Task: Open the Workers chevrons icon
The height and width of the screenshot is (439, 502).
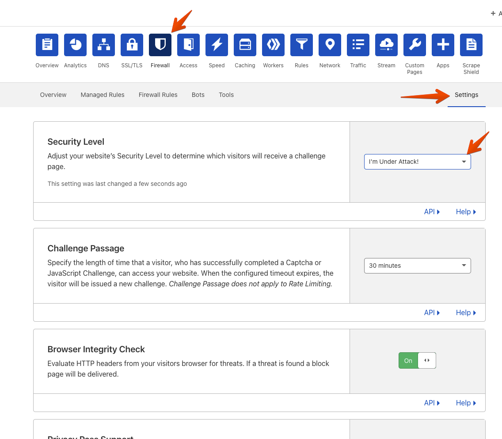Action: (273, 45)
